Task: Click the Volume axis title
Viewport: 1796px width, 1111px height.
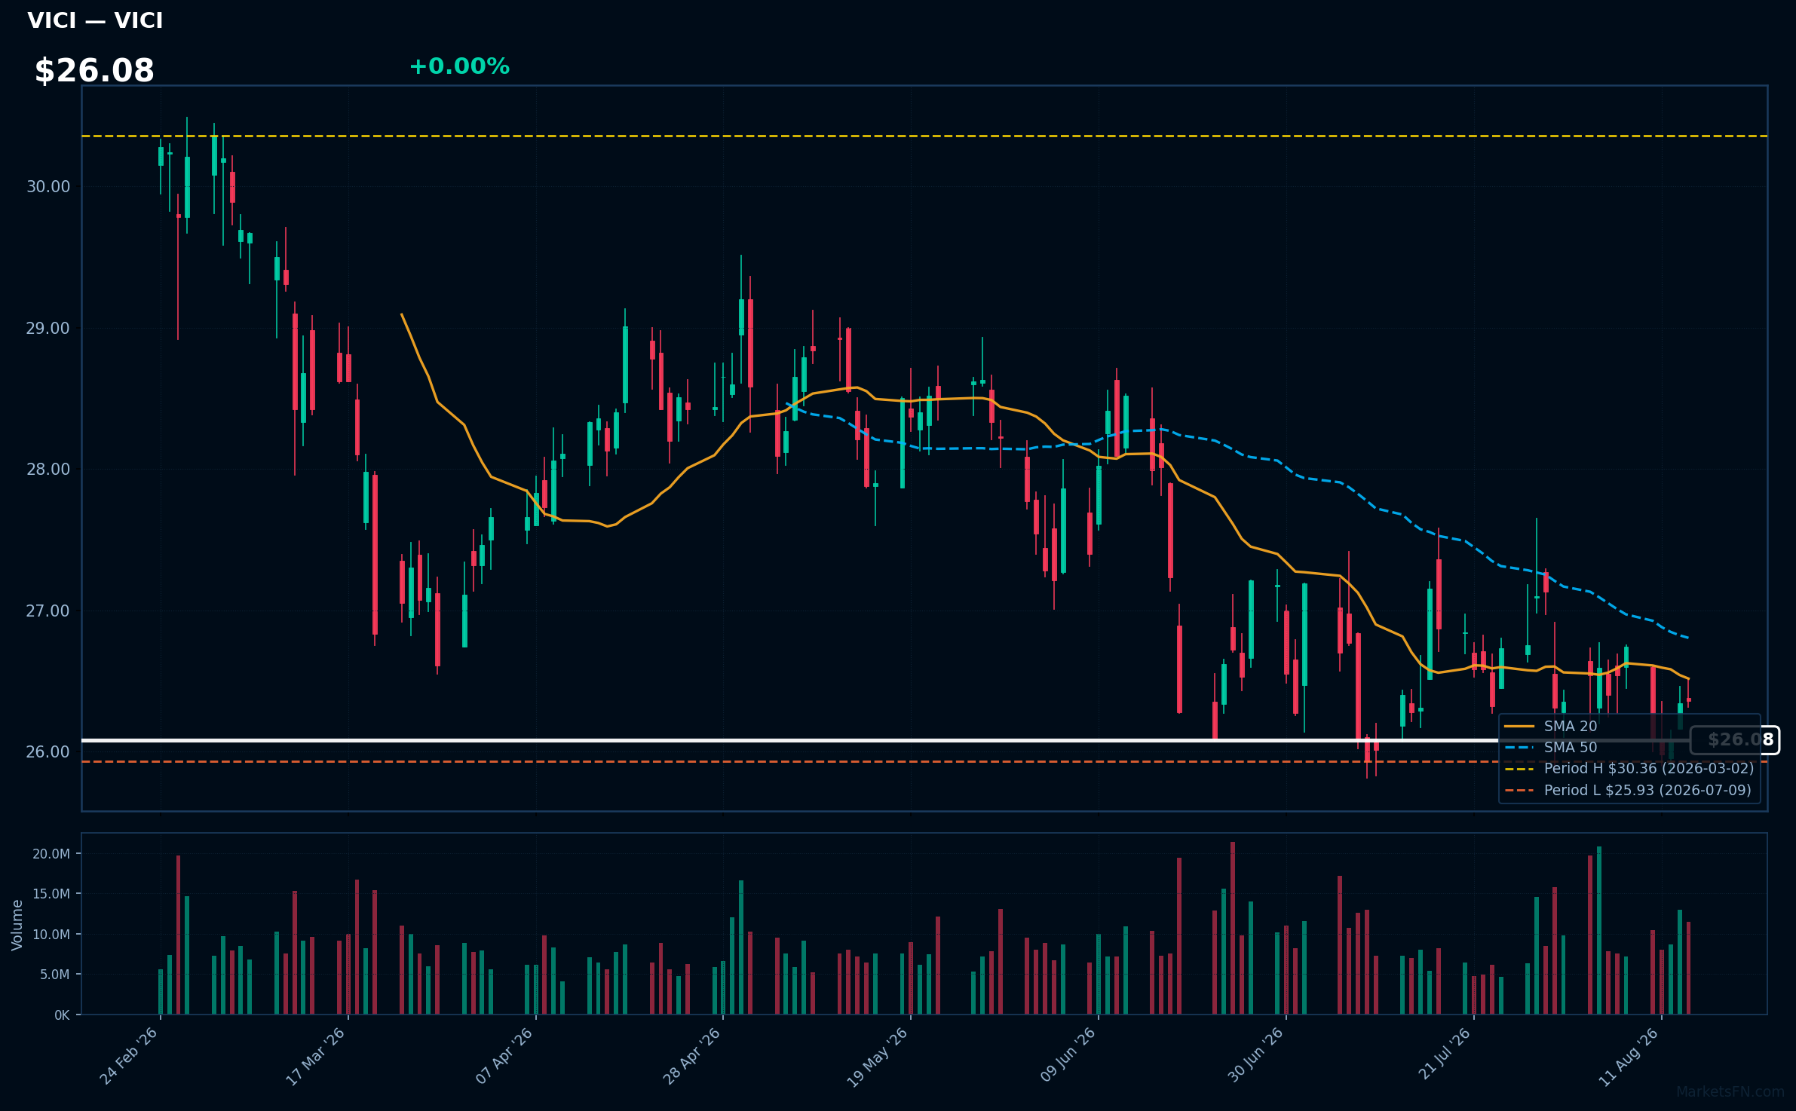Action: 17,925
